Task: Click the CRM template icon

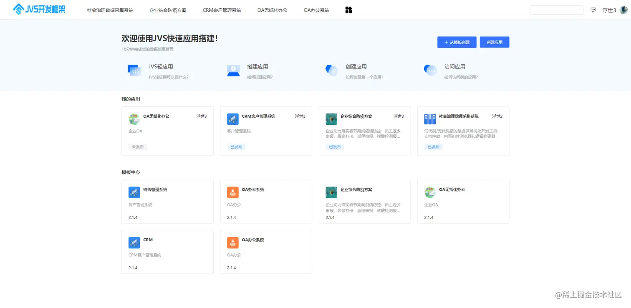Action: click(134, 242)
